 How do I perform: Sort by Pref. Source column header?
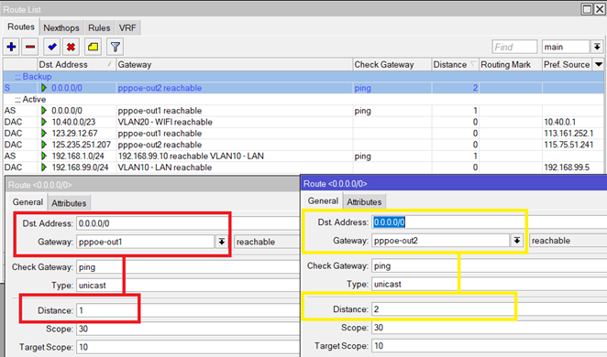coord(568,64)
